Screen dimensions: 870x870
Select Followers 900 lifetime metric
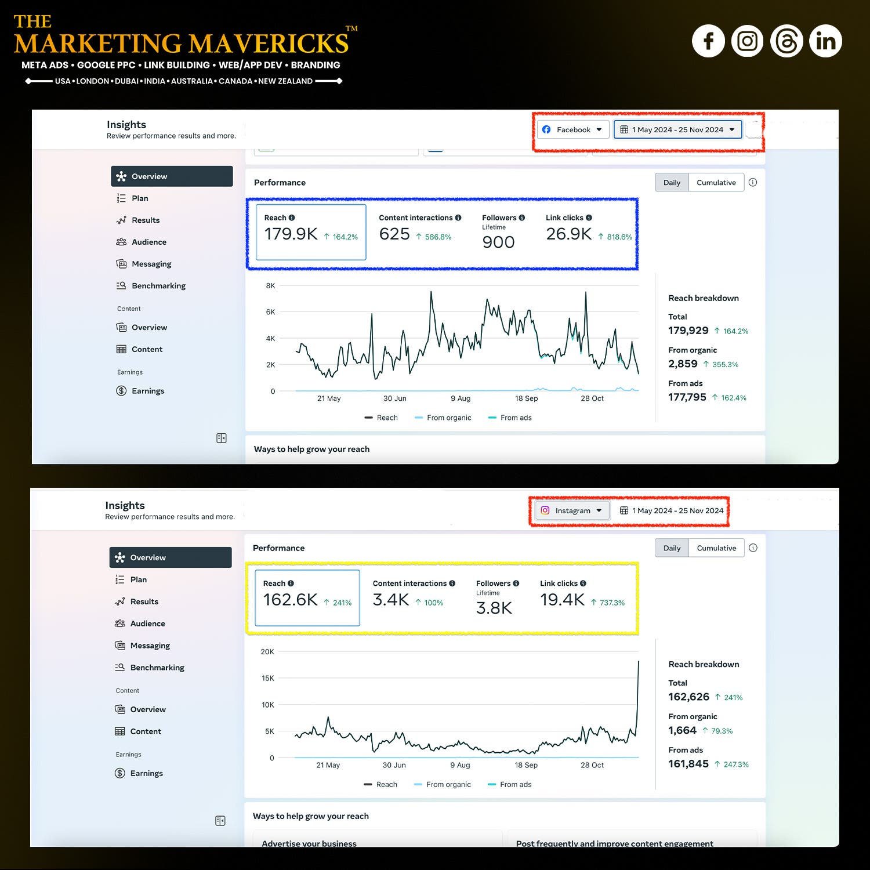tap(503, 232)
